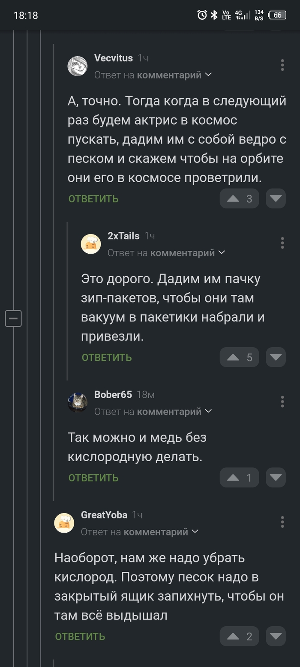Upvote Vecvitus's comment

(239, 199)
